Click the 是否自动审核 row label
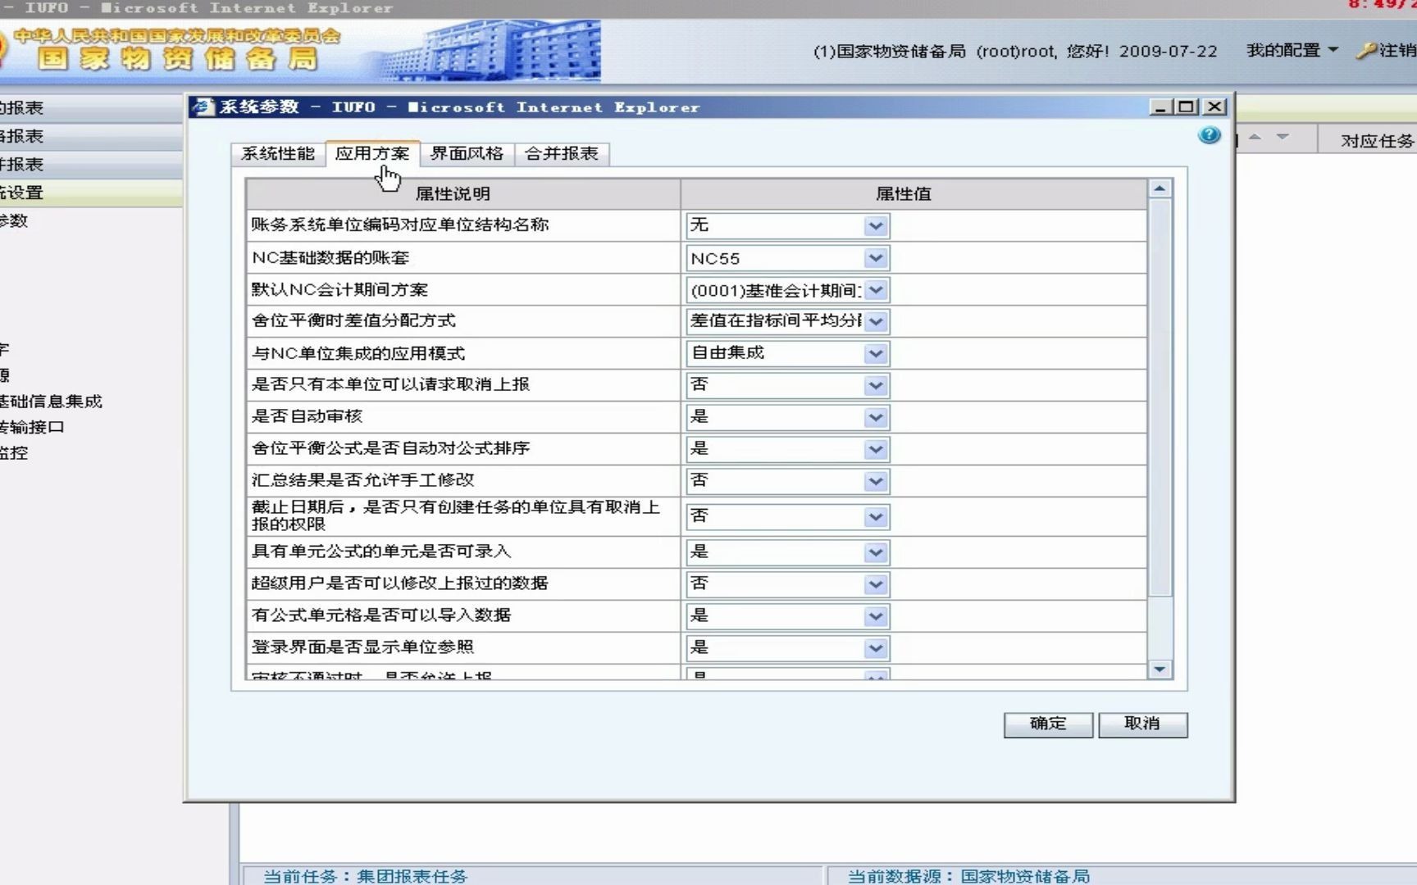Image resolution: width=1417 pixels, height=885 pixels. click(307, 416)
